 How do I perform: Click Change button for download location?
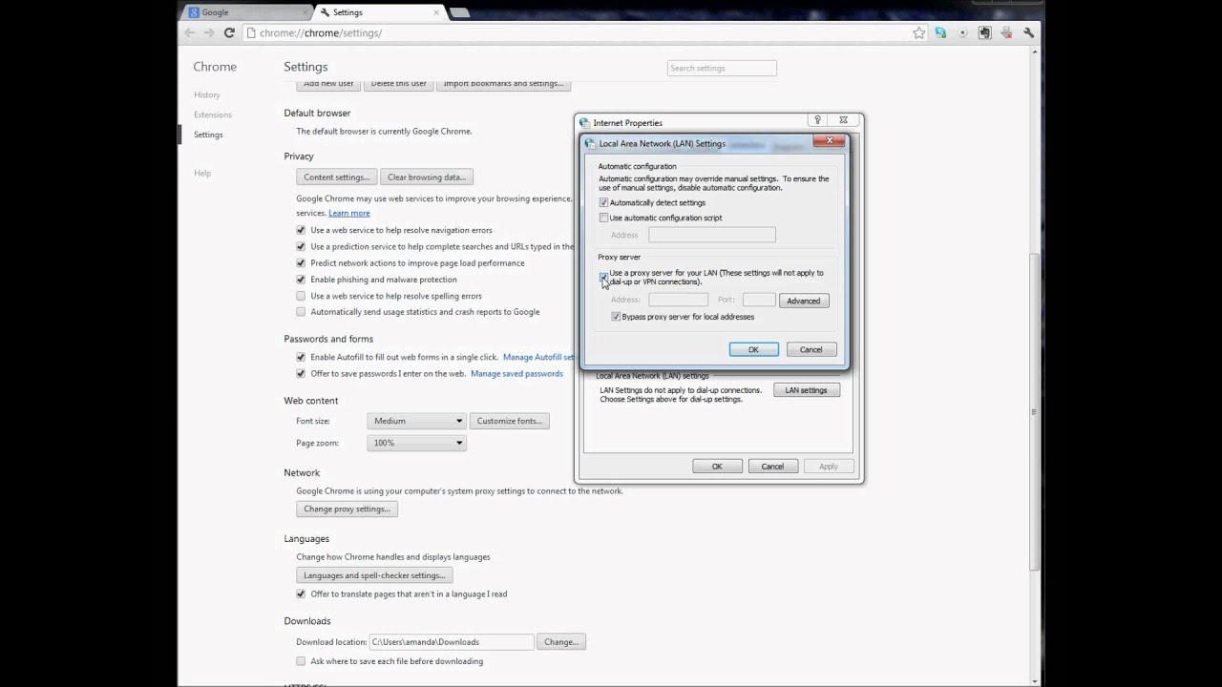pos(560,642)
